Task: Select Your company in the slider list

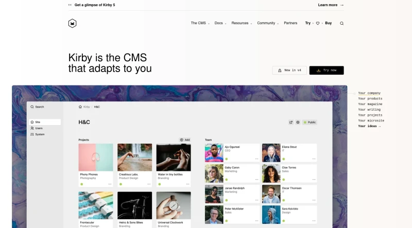Action: 369,93
